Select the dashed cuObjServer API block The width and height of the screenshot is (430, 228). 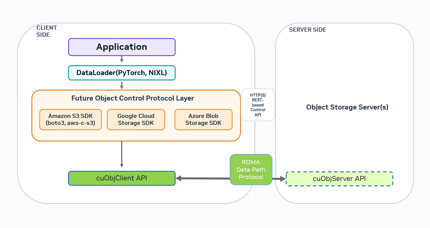click(339, 179)
